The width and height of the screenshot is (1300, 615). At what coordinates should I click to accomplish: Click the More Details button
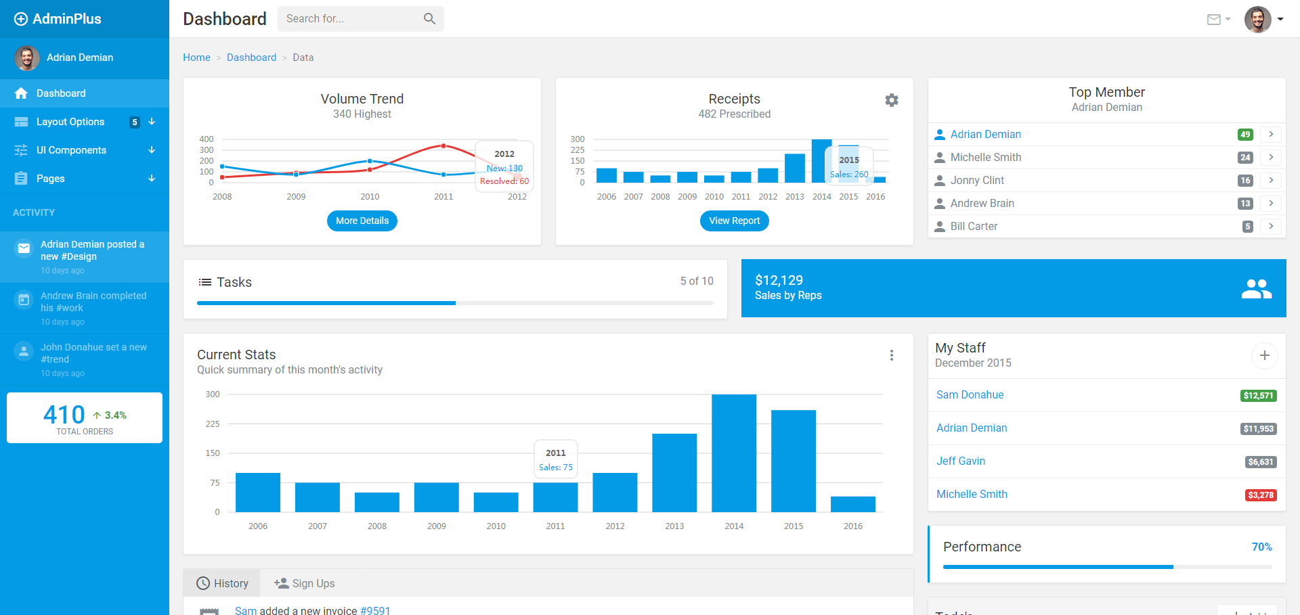pyautogui.click(x=362, y=221)
